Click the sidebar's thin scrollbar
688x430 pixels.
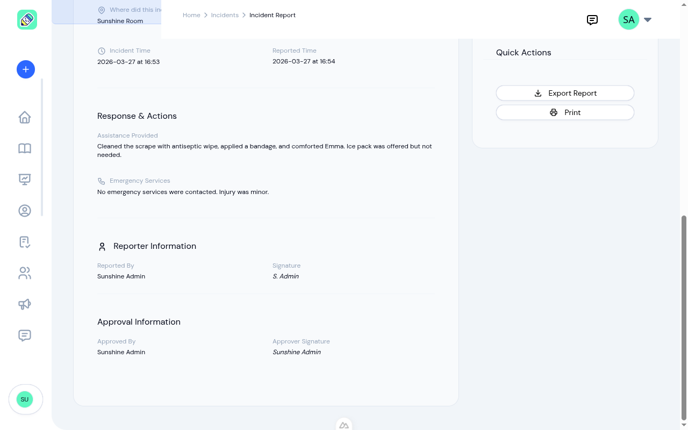coord(42,147)
